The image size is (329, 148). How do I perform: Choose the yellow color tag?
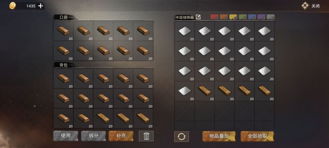point(233,17)
